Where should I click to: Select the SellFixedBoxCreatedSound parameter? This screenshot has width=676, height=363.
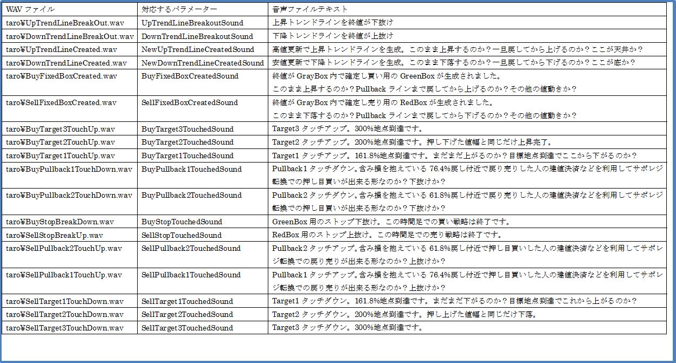190,102
